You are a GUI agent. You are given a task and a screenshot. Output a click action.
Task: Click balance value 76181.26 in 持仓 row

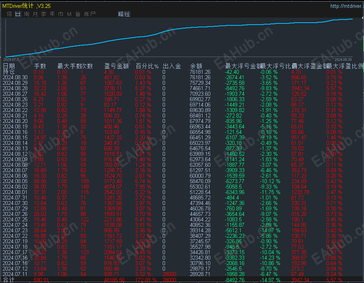(x=200, y=72)
